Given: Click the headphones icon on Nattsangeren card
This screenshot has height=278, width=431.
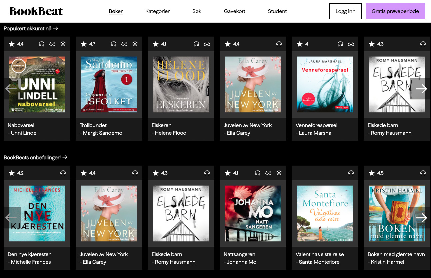Looking at the screenshot, I should [x=258, y=173].
